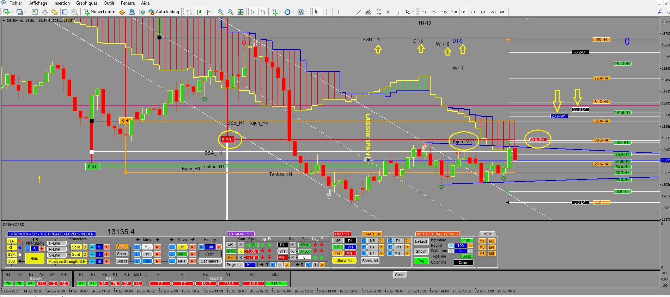Toggle the SSB level button
Image resolution: width=670 pixels, height=297 pixels.
11,261
